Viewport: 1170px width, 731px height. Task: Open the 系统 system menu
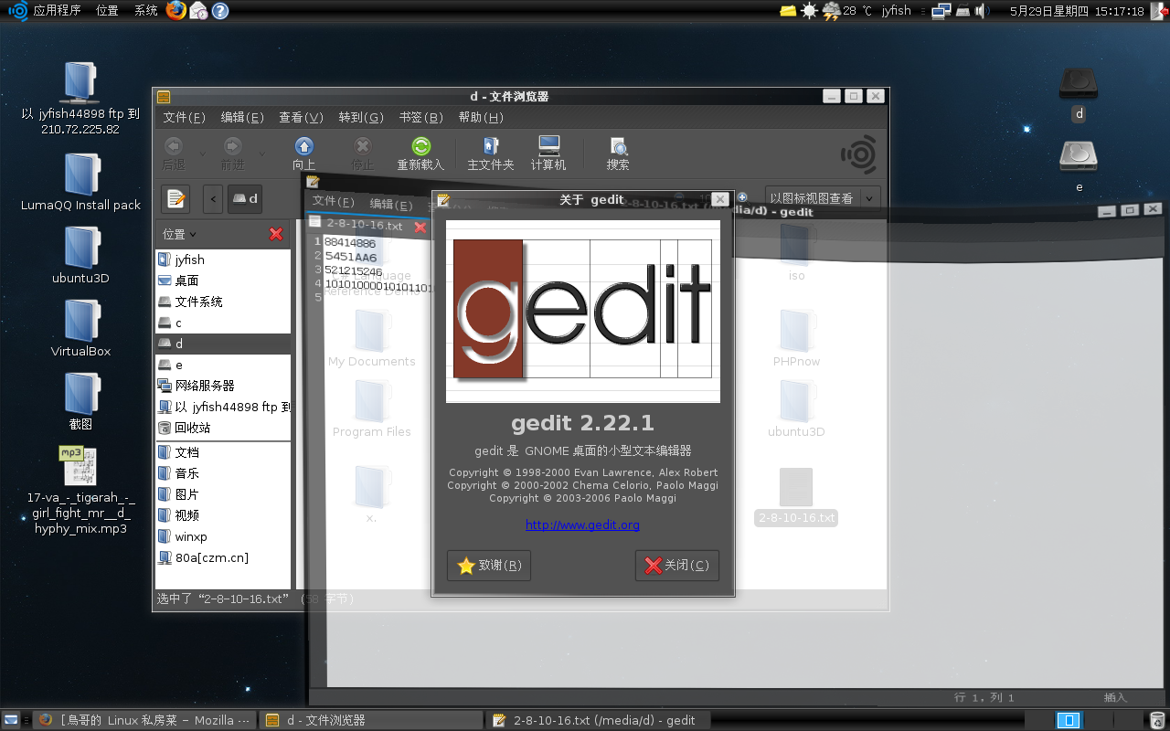tap(145, 11)
